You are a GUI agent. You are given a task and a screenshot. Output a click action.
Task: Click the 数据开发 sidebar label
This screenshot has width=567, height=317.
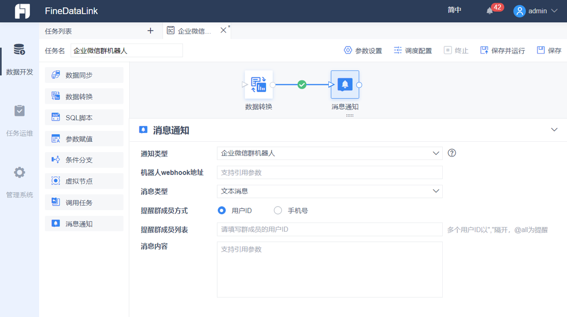[20, 72]
